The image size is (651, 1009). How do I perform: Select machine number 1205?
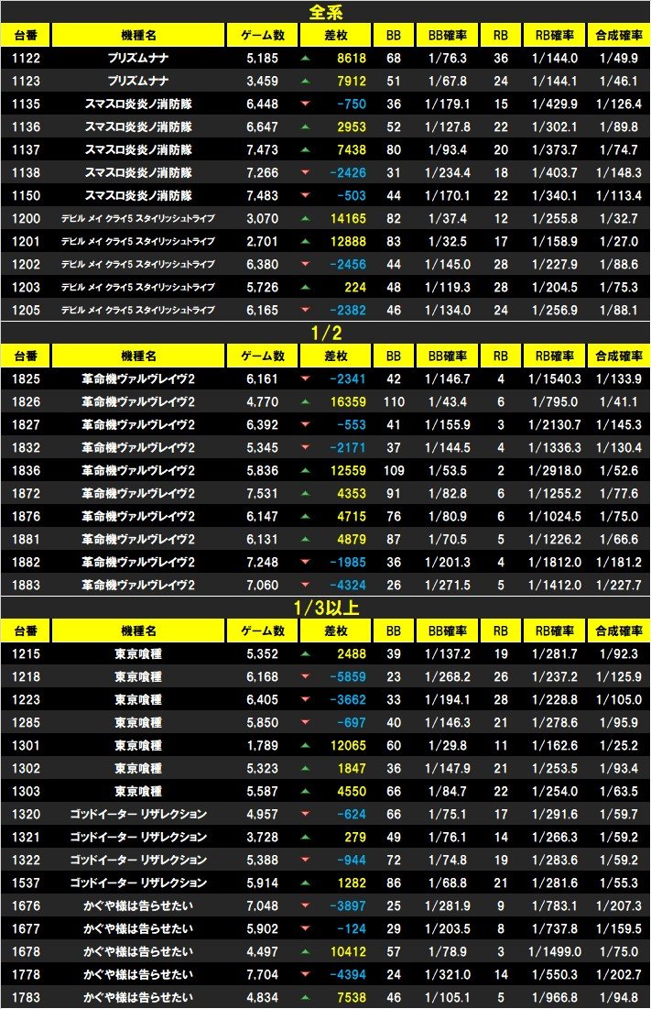click(x=26, y=310)
